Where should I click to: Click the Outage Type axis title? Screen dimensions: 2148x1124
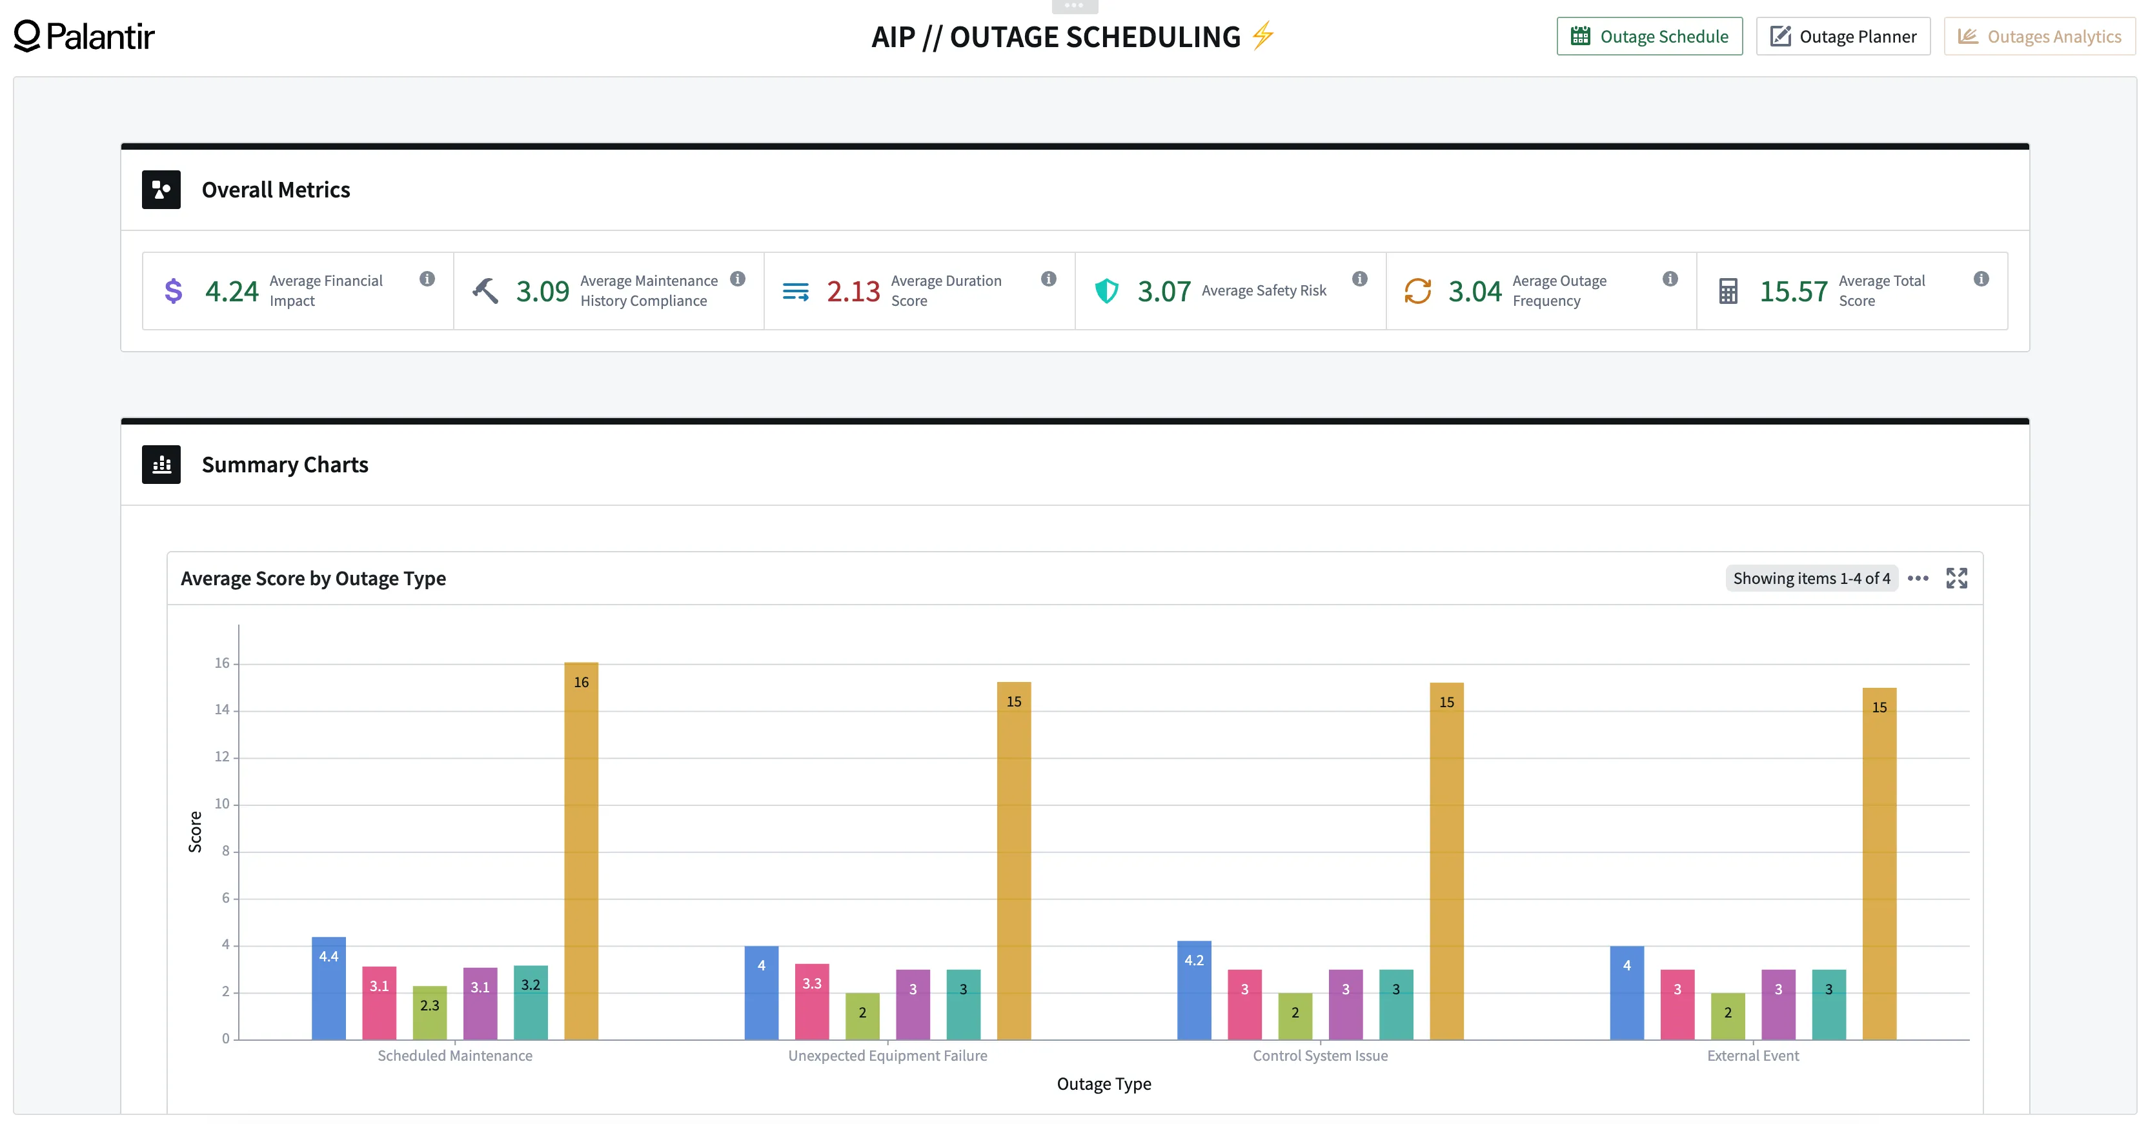1103,1084
